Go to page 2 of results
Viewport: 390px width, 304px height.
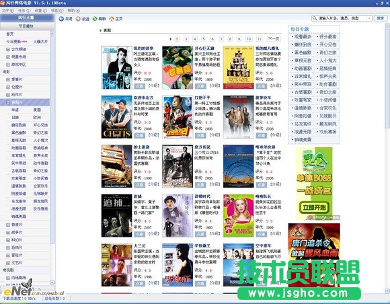click(178, 39)
